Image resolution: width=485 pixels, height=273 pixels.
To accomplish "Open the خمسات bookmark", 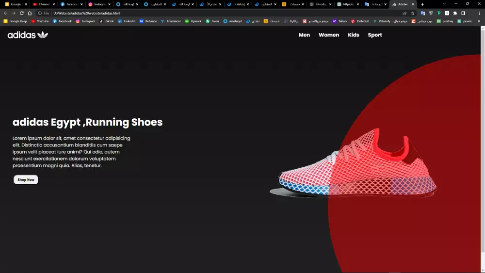I will (271, 21).
